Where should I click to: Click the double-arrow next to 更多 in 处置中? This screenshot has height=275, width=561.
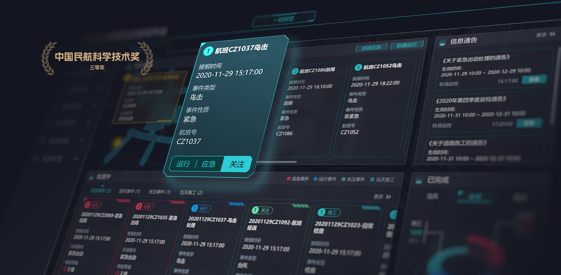(x=388, y=197)
